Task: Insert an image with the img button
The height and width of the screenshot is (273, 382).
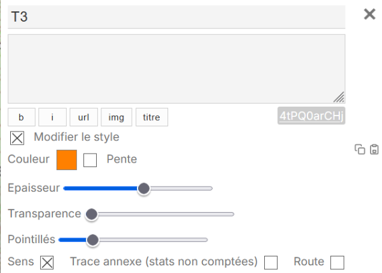Action: coord(117,117)
